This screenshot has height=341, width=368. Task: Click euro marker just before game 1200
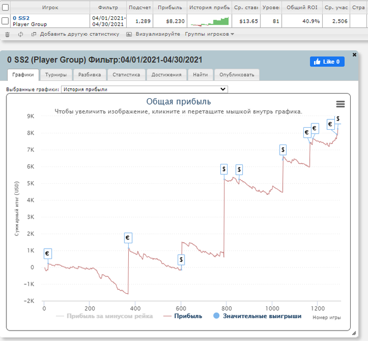(315, 129)
